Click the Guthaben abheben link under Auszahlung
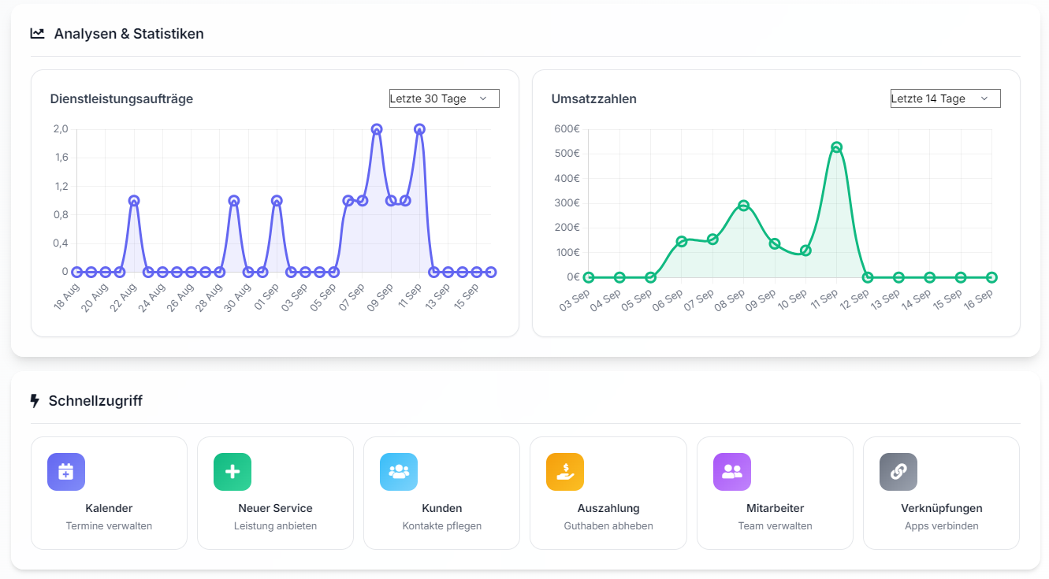The image size is (1049, 579). point(608,525)
